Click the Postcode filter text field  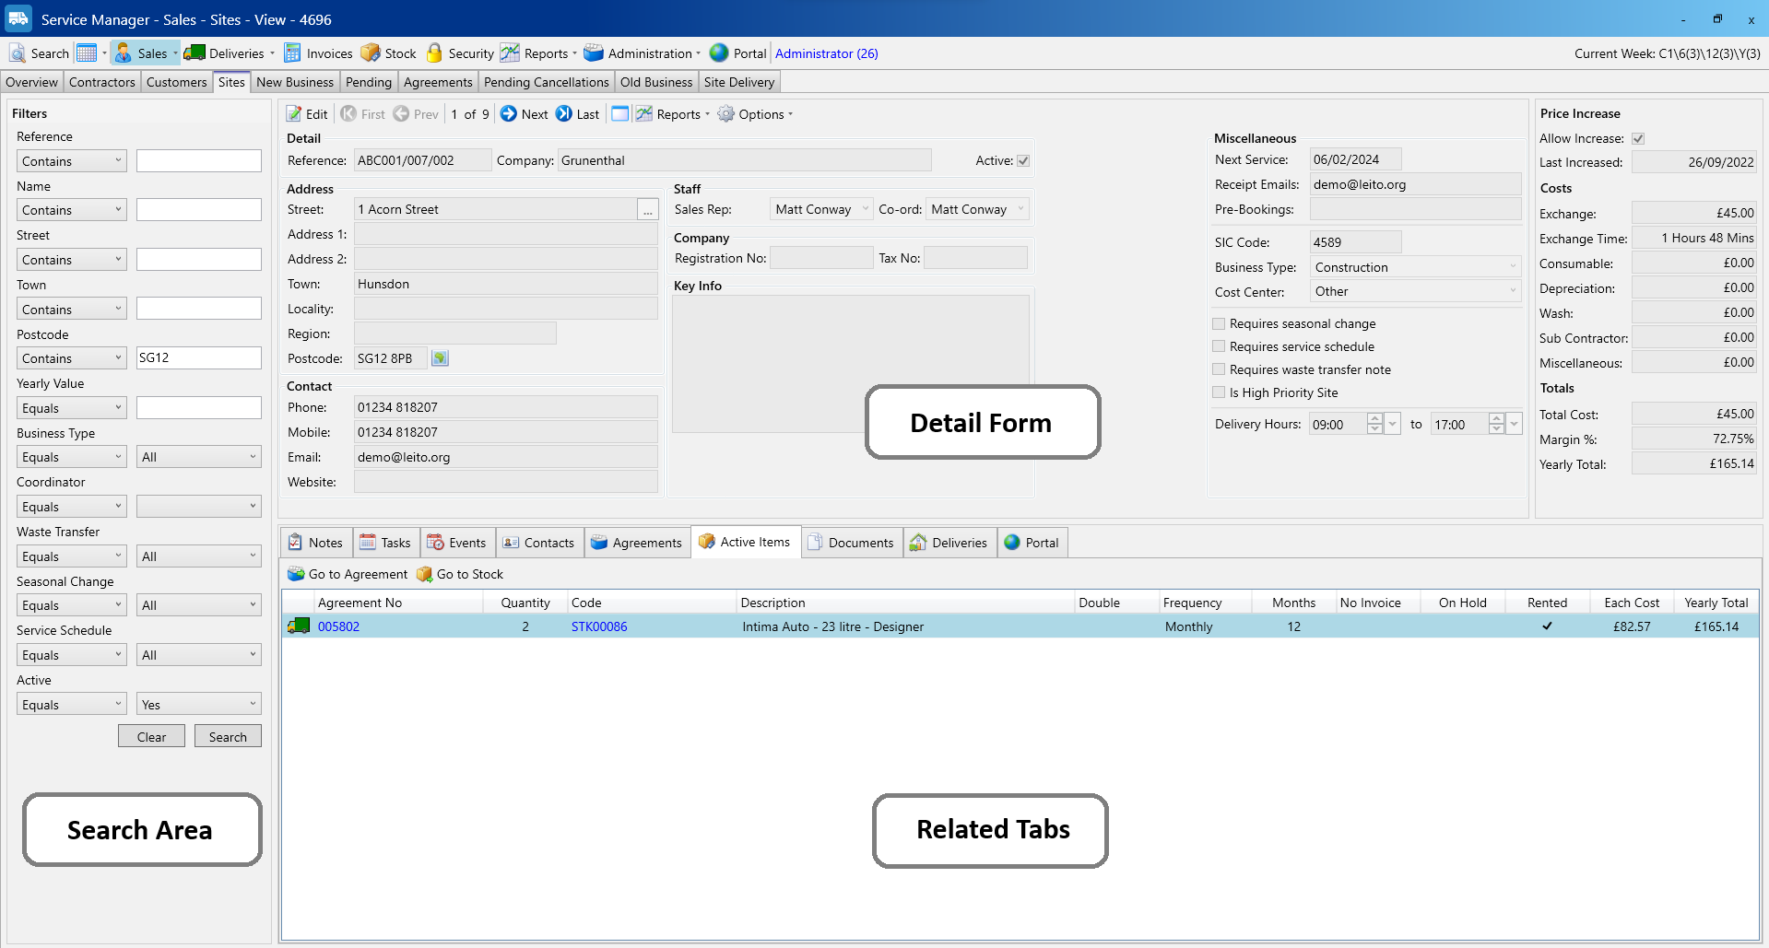tap(198, 358)
